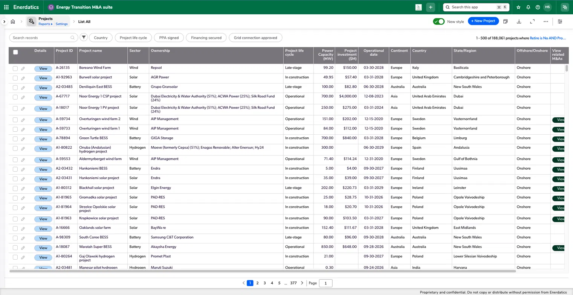Open notifications bell

(528, 7)
